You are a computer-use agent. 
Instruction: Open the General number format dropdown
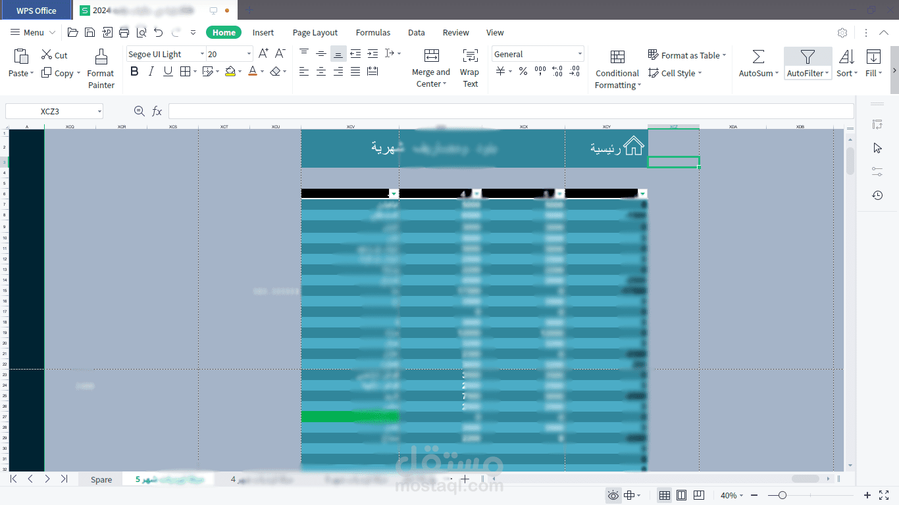pos(580,54)
